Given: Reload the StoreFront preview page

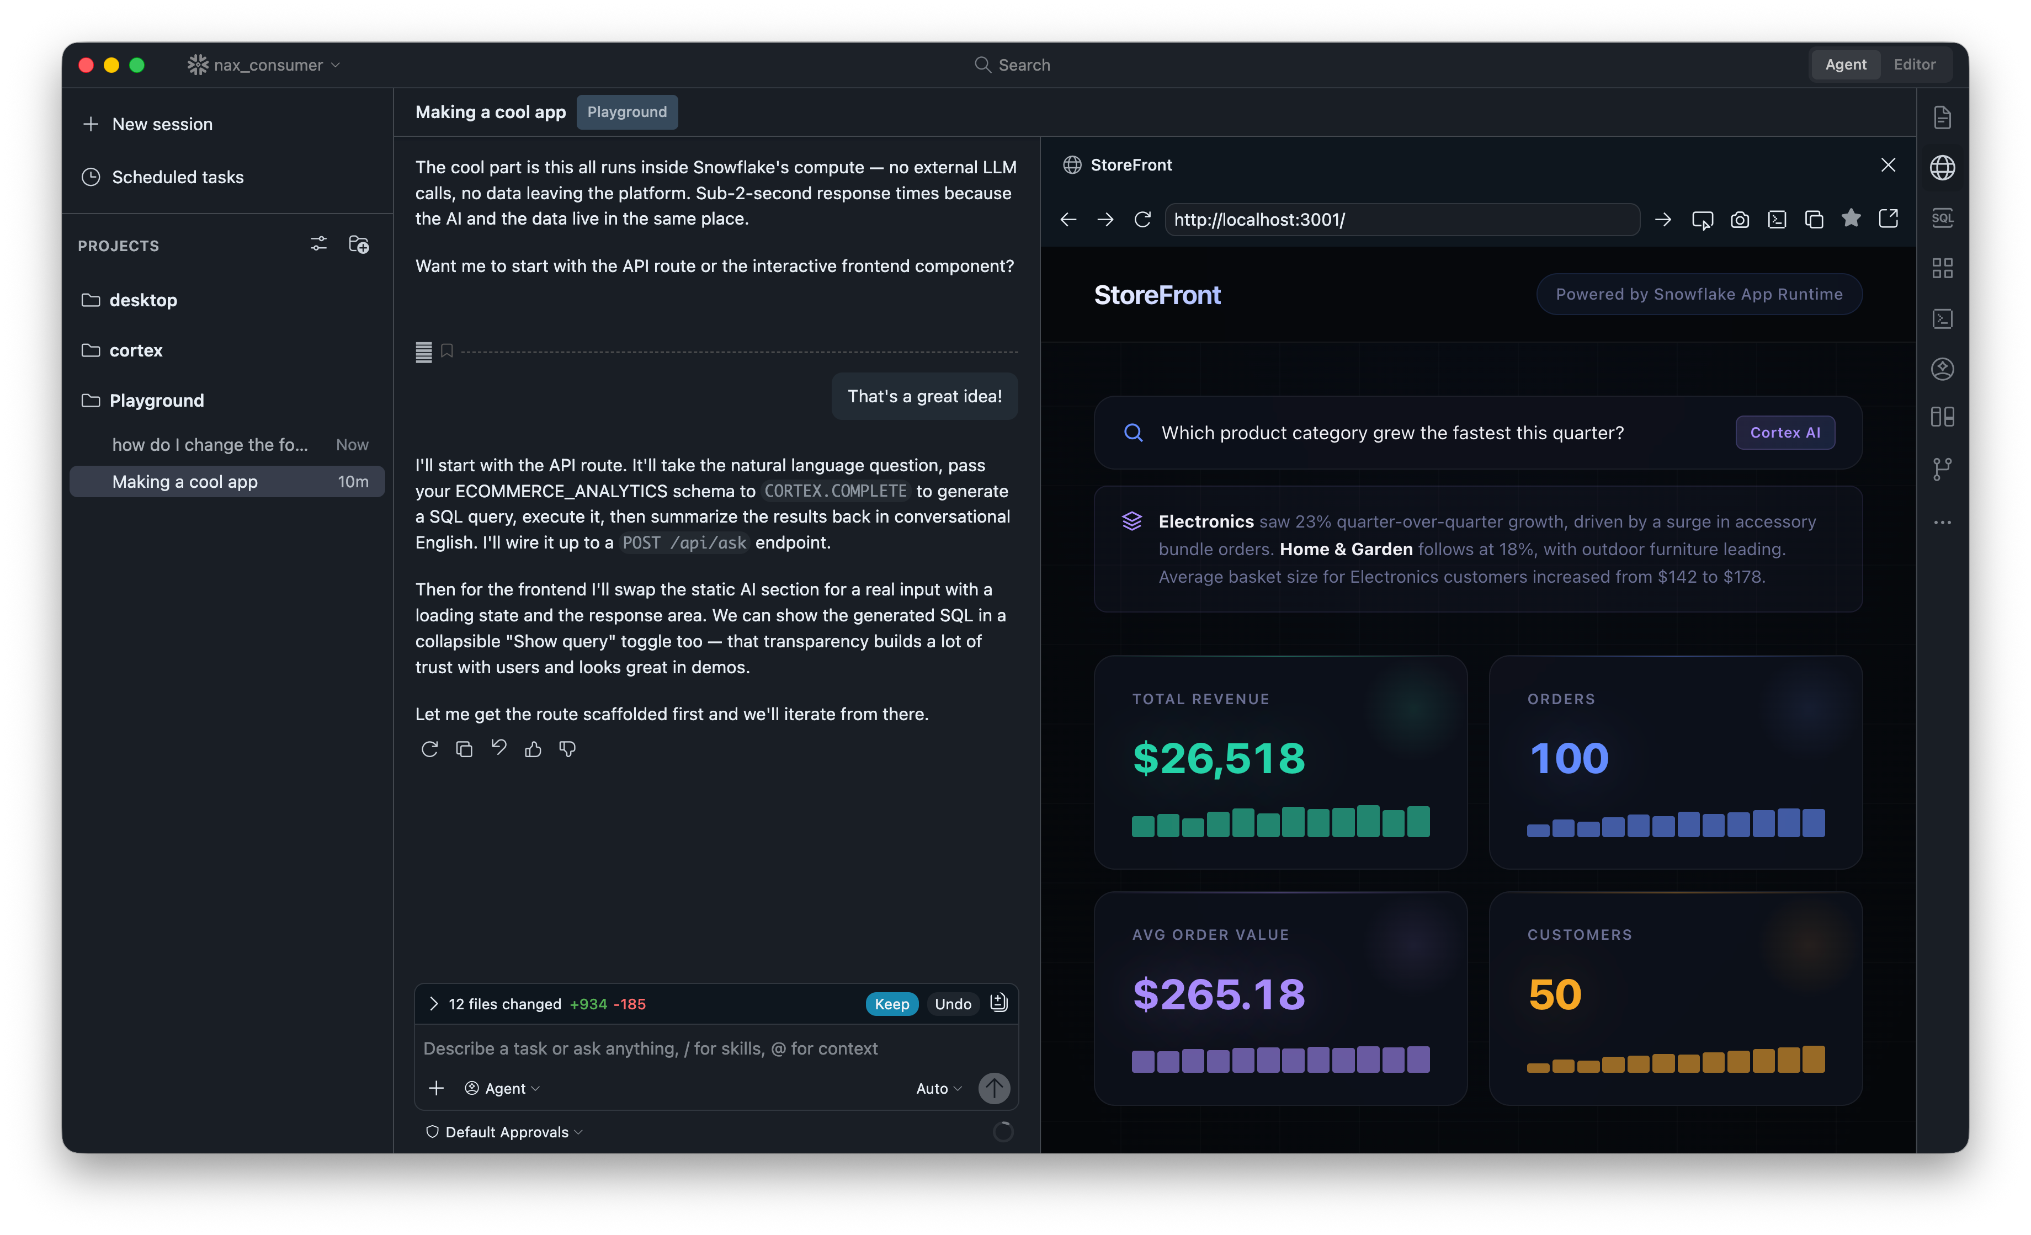Looking at the screenshot, I should coord(1142,219).
